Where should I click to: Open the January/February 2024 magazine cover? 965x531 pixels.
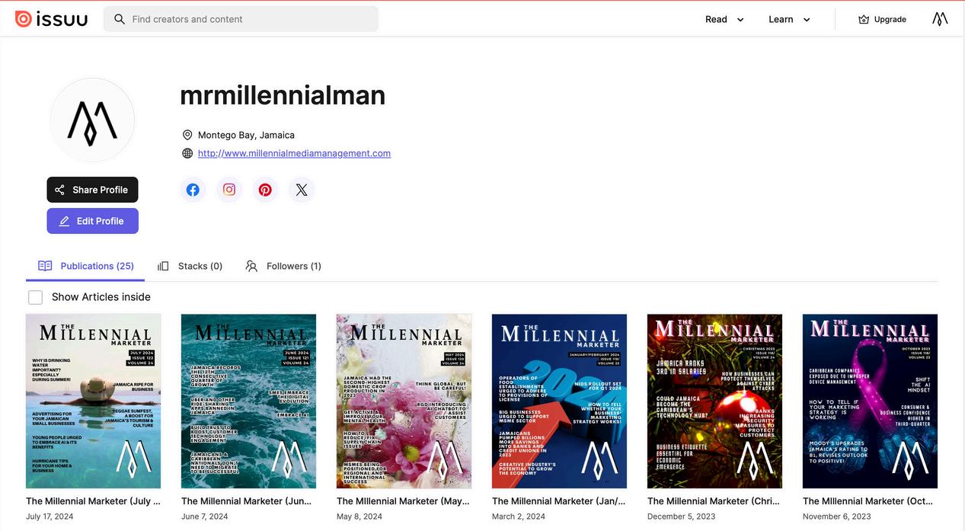[559, 401]
